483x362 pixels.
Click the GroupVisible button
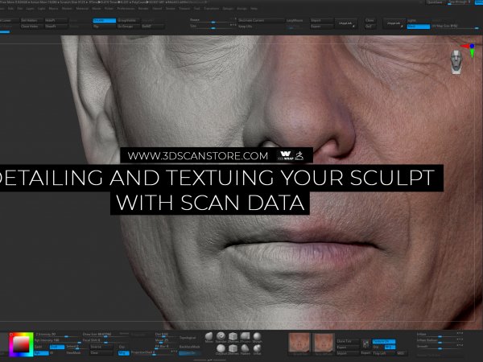click(x=129, y=20)
